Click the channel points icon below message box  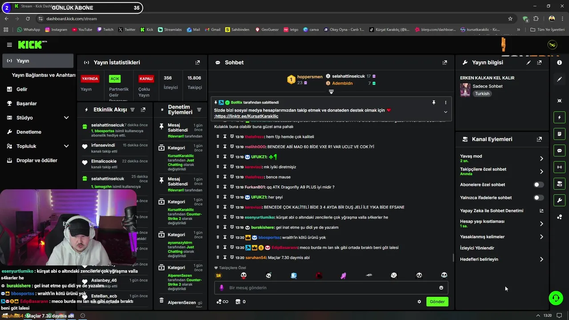218,302
